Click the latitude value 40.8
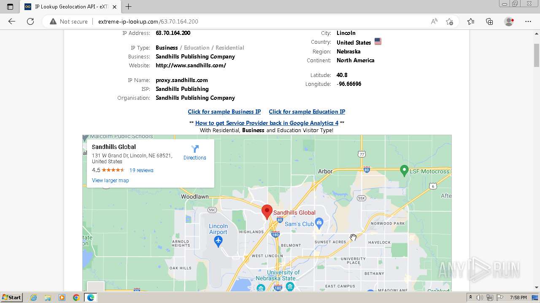The image size is (540, 303). (342, 75)
